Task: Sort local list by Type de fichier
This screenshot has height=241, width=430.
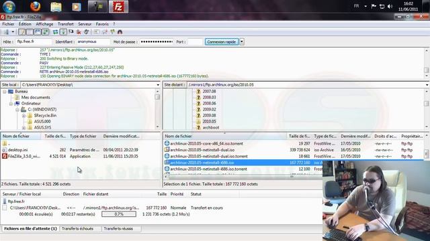Action: 83,136
